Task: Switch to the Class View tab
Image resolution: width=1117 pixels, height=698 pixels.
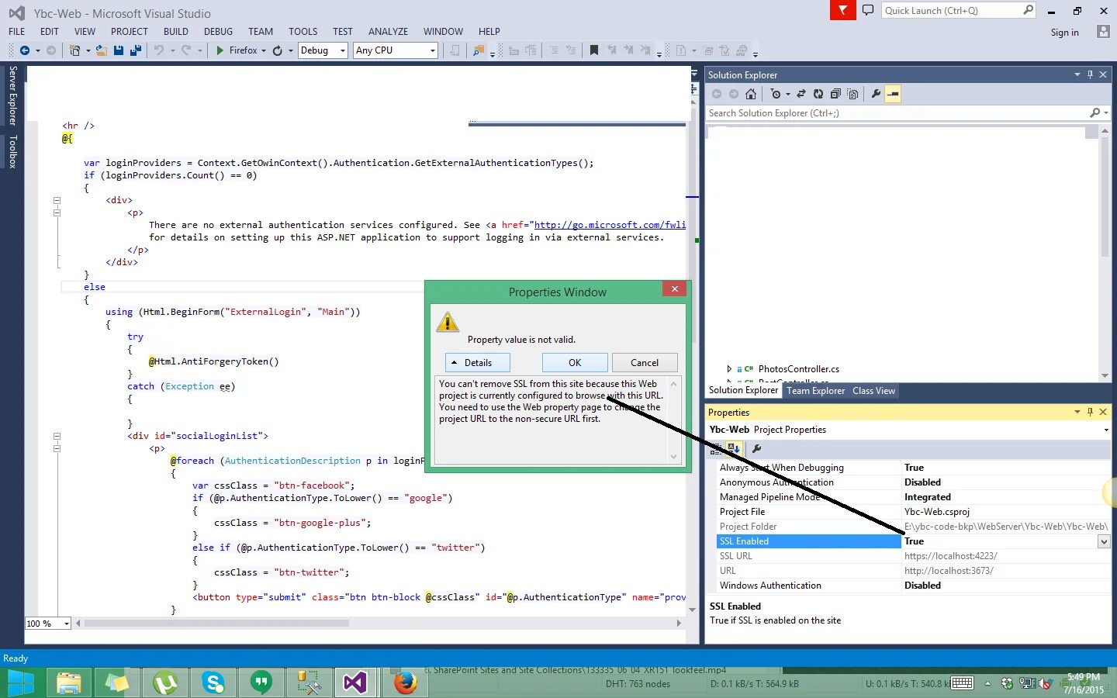Action: pyautogui.click(x=873, y=391)
